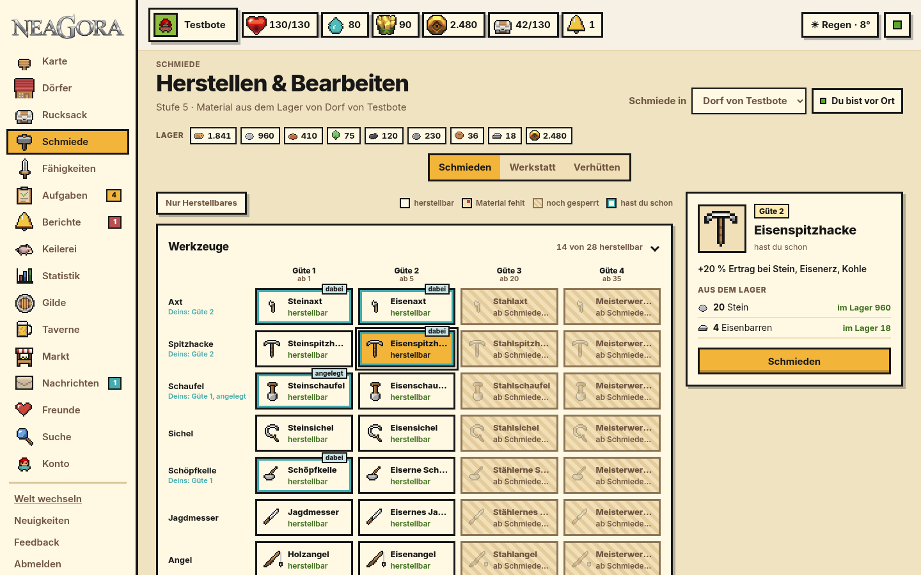Click the Abmelden link

click(38, 564)
